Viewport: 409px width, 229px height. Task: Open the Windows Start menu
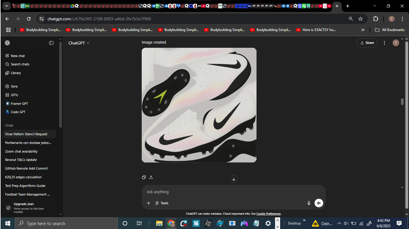click(7, 223)
